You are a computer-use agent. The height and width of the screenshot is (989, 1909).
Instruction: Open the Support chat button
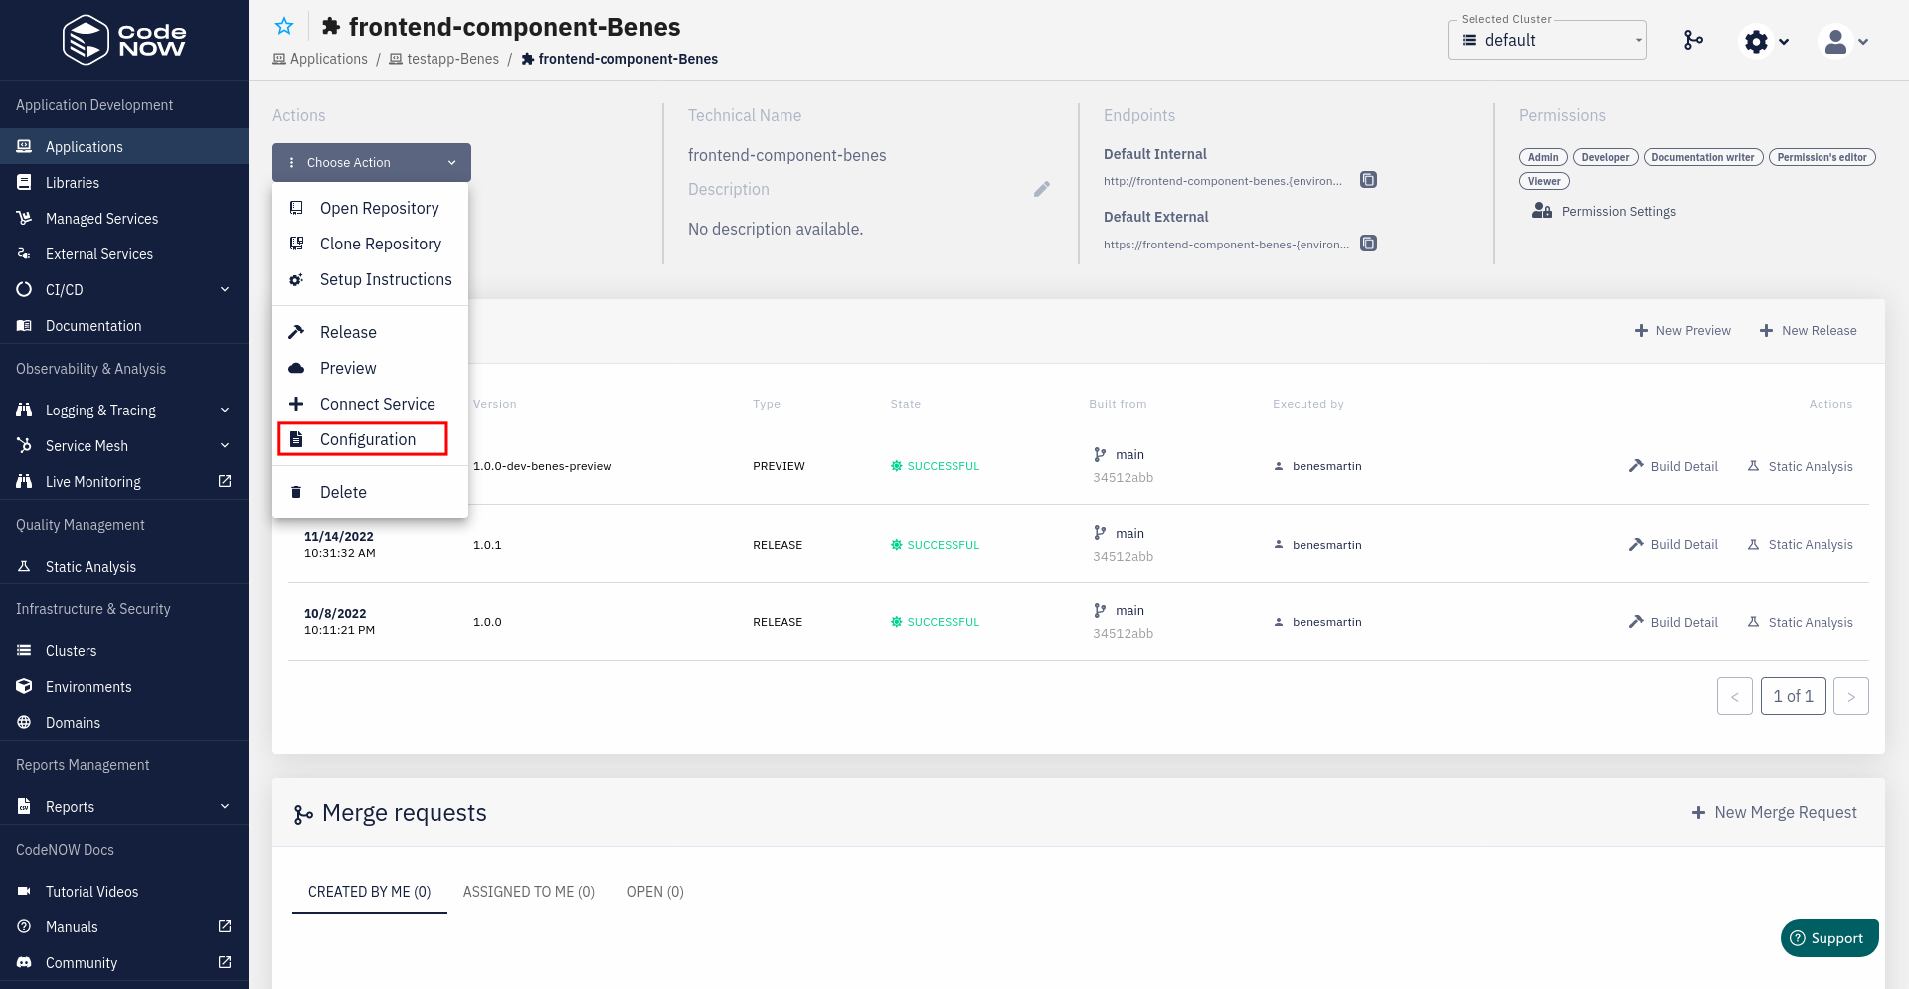click(1829, 938)
